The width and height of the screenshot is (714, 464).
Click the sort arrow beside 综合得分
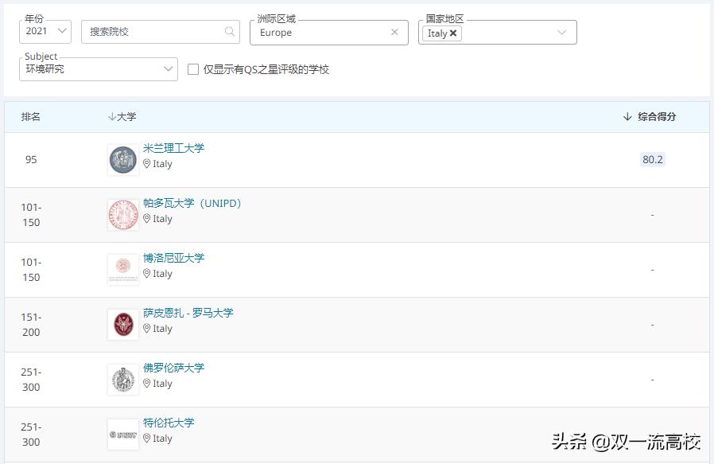click(x=627, y=116)
